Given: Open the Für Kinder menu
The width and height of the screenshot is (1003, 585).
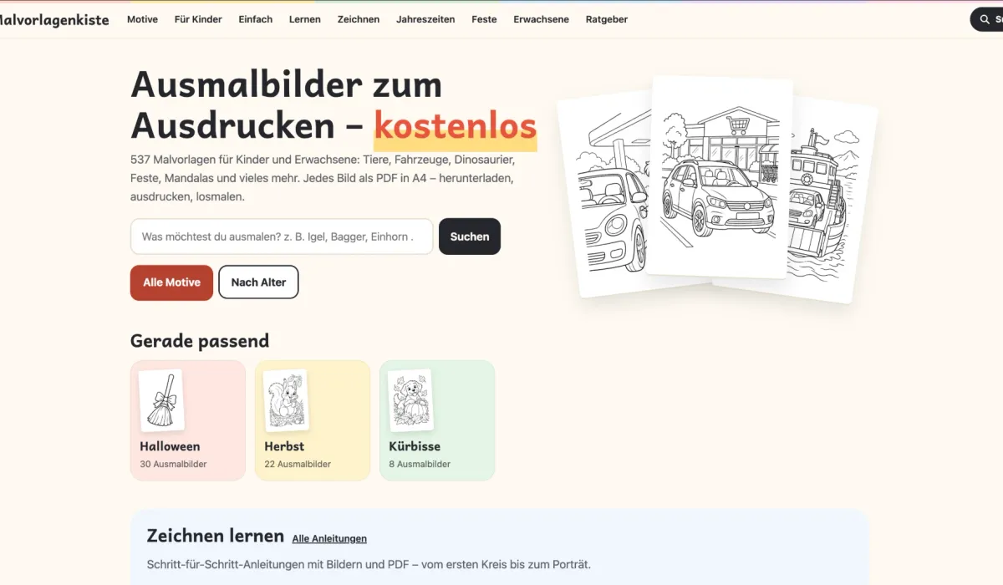Looking at the screenshot, I should 198,19.
